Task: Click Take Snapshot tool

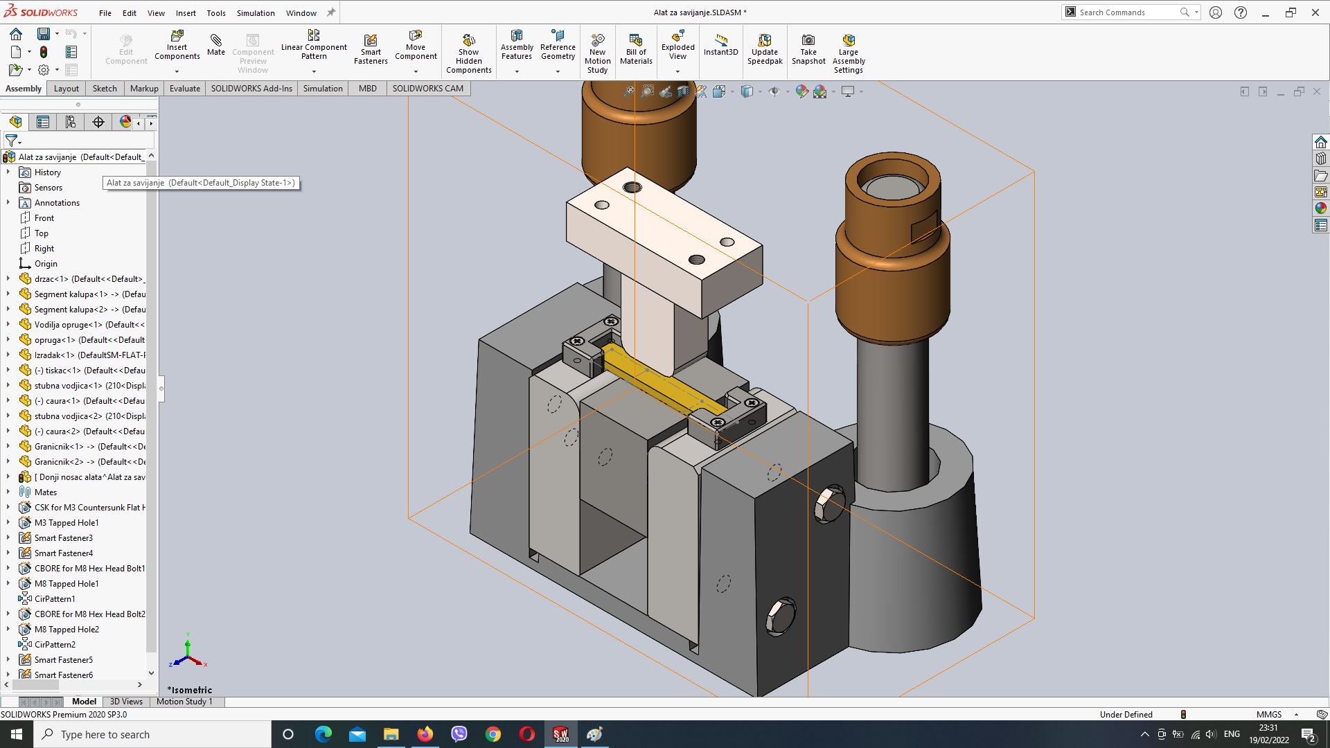Action: click(808, 50)
